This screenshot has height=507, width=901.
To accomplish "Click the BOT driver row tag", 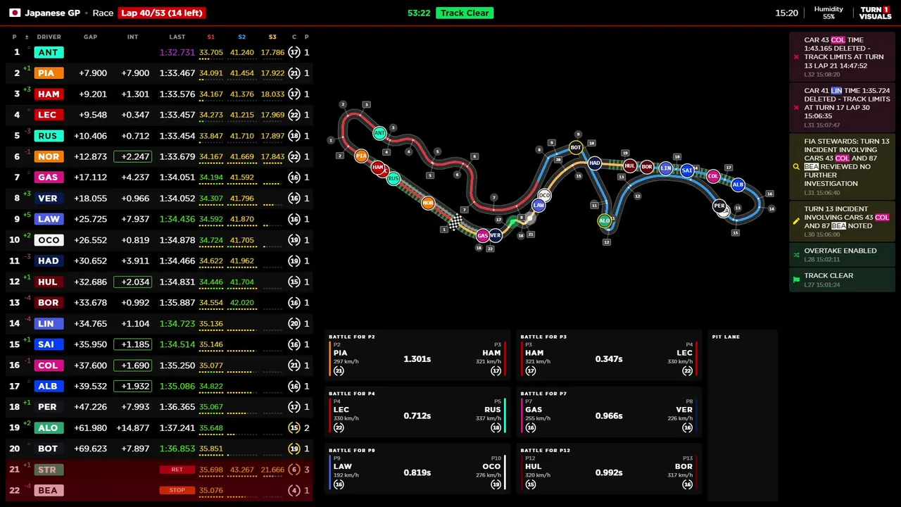I will [49, 449].
